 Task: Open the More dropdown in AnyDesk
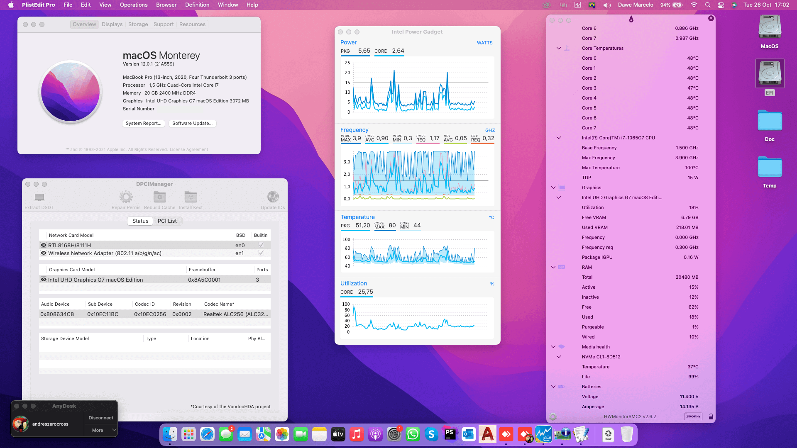tap(101, 430)
